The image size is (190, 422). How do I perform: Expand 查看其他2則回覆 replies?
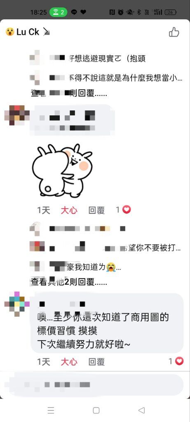tap(69, 282)
